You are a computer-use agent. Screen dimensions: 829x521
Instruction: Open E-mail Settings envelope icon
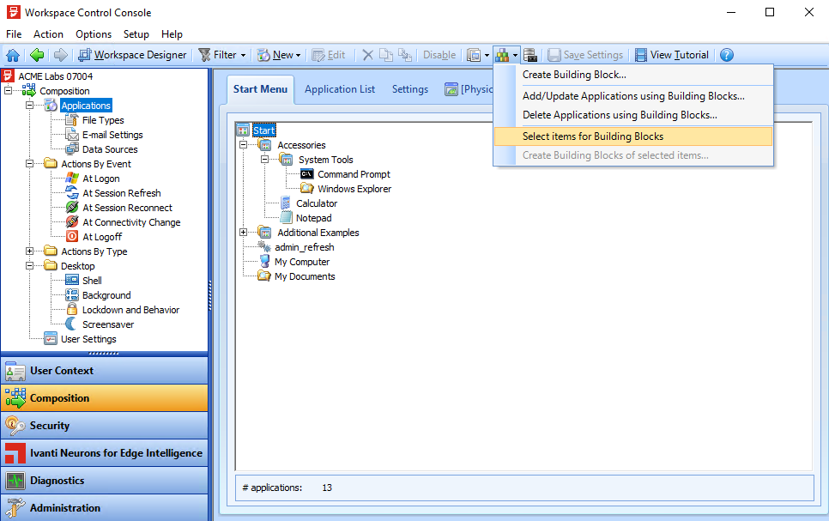point(72,135)
